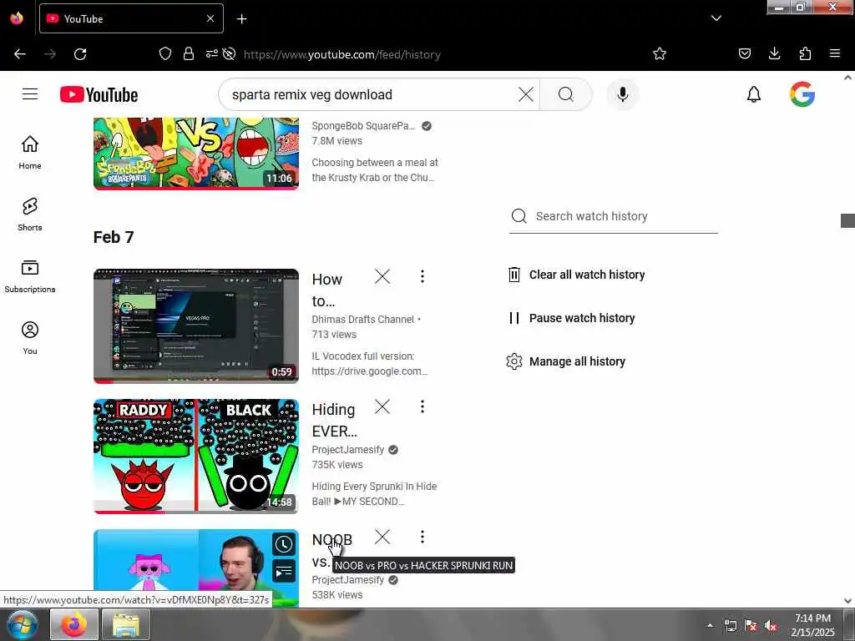Click the Pocket icon in the toolbar

[744, 53]
